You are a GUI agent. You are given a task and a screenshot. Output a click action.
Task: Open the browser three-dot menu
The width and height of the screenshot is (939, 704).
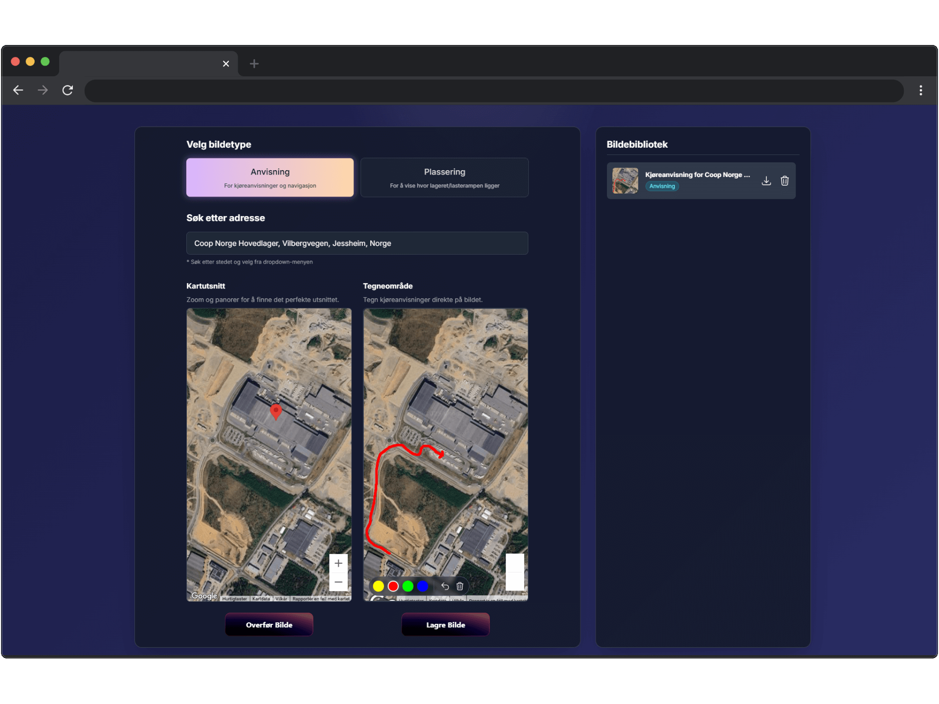[920, 90]
